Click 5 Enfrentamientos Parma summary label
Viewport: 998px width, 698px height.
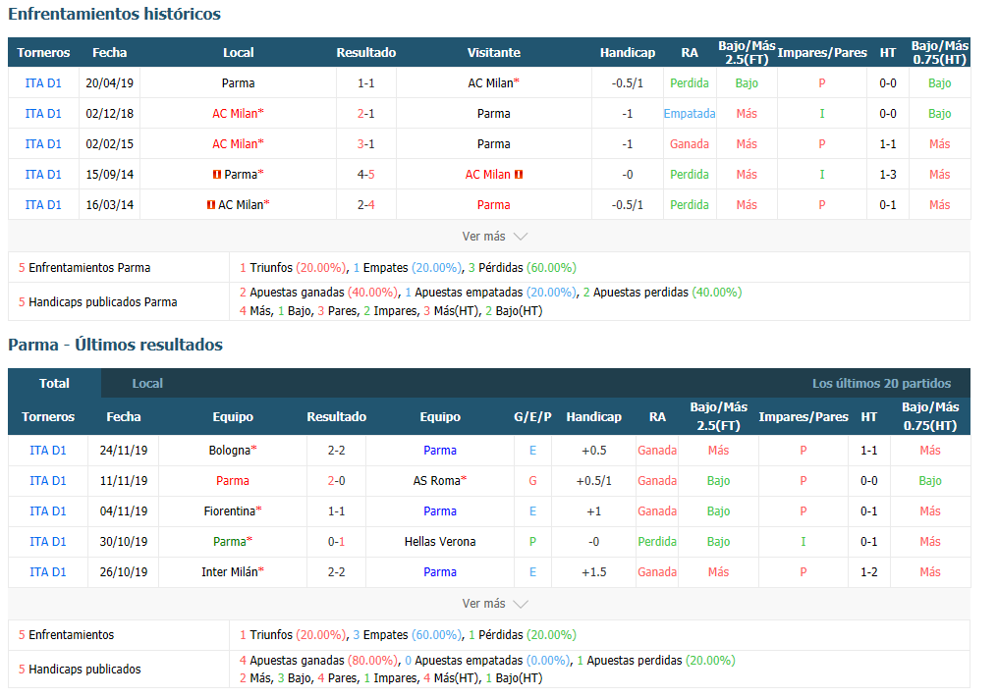point(84,268)
